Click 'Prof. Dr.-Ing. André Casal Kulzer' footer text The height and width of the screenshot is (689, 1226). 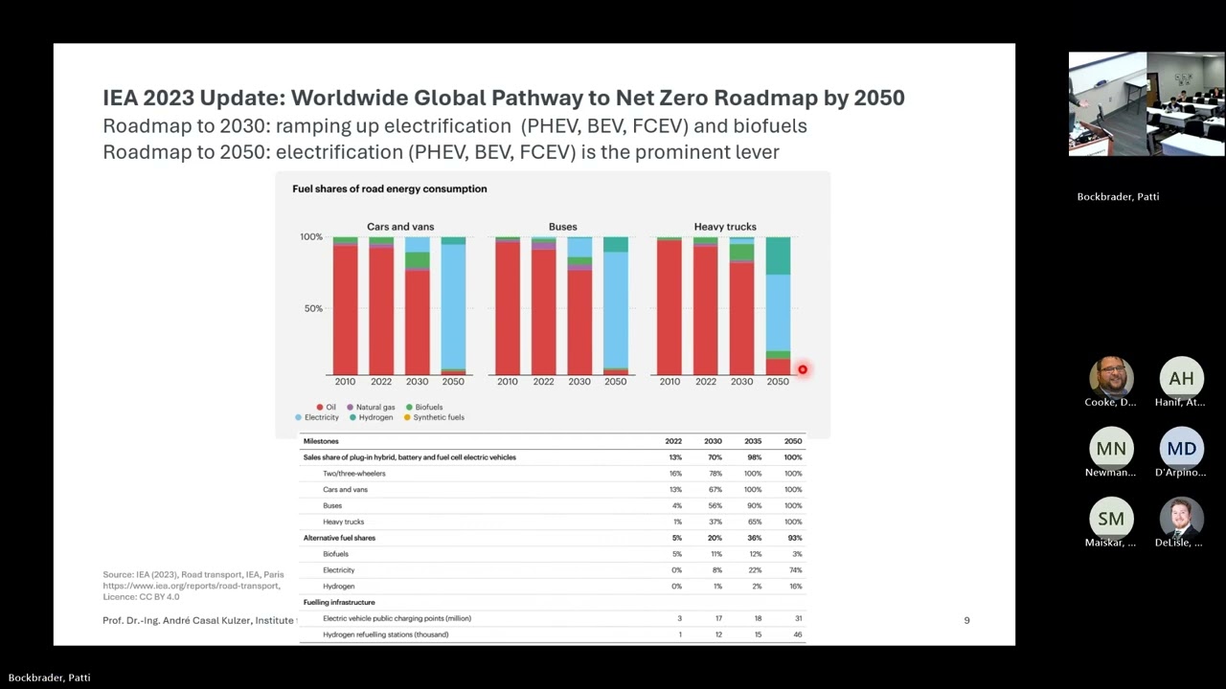tap(176, 621)
